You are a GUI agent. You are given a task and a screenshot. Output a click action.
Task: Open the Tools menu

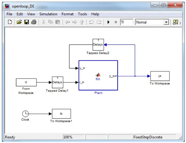(82, 14)
